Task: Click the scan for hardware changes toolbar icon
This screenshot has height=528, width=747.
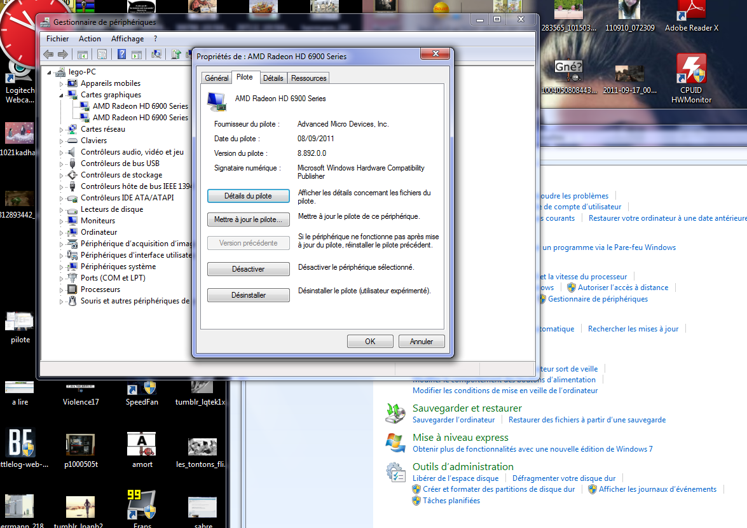Action: click(x=156, y=55)
